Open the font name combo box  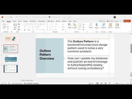pos(31,24)
